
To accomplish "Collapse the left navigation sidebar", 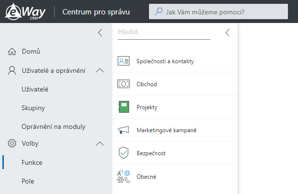I will [100, 33].
